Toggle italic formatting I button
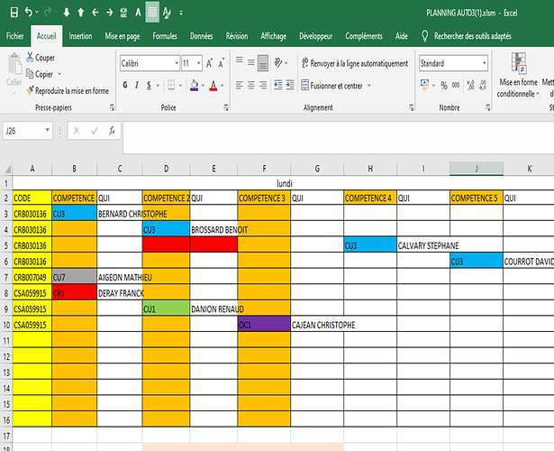 (x=137, y=86)
